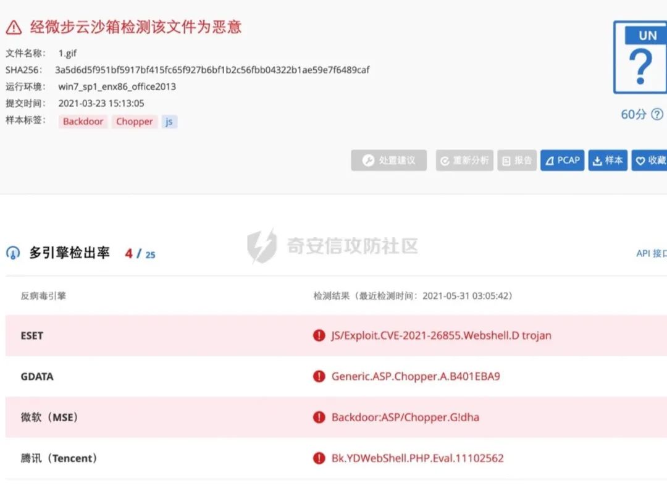This screenshot has height=491, width=667.
Task: Click the multi-engine detection gauge icon
Action: tap(13, 253)
